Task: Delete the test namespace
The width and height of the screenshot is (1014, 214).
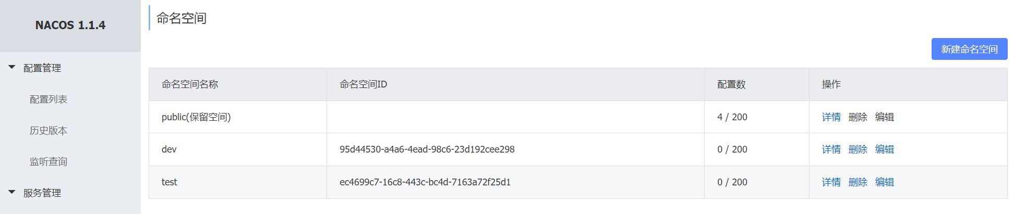Action: [858, 182]
